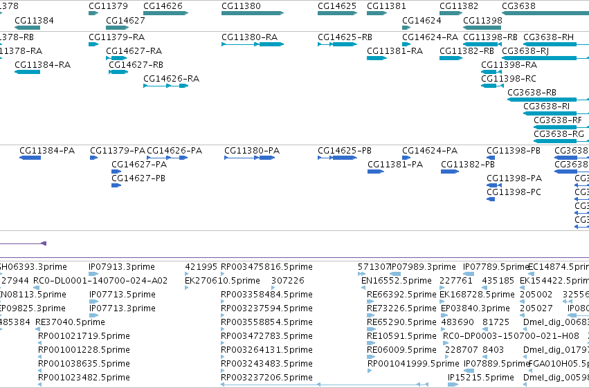Image resolution: width=589 pixels, height=388 pixels.
Task: Click transcript CG3638-RH
Action: coord(549,37)
